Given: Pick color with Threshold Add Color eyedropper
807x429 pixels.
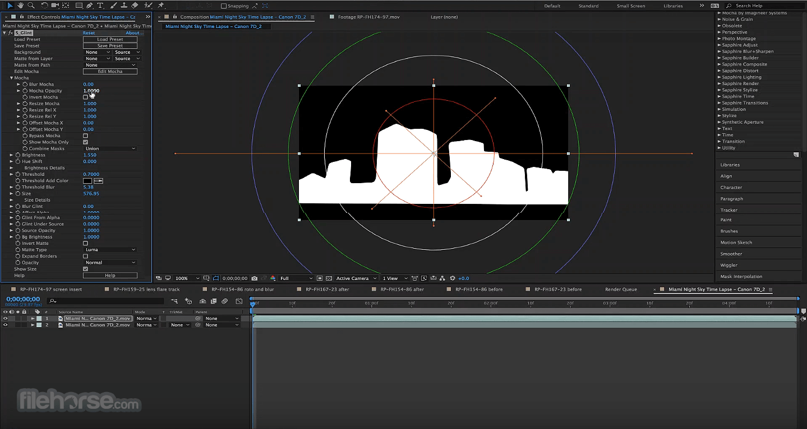Looking at the screenshot, I should pos(98,181).
